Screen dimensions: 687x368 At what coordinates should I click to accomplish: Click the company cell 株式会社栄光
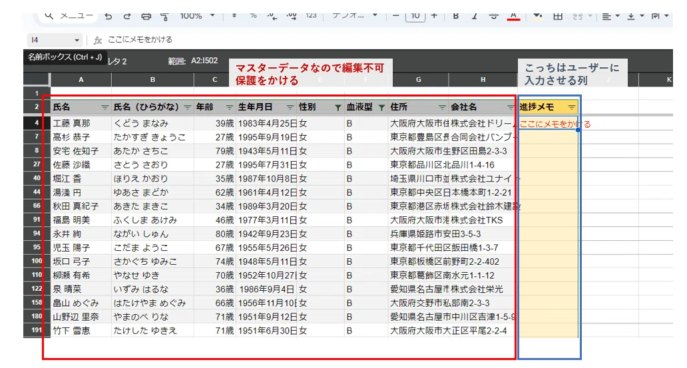tap(483, 289)
